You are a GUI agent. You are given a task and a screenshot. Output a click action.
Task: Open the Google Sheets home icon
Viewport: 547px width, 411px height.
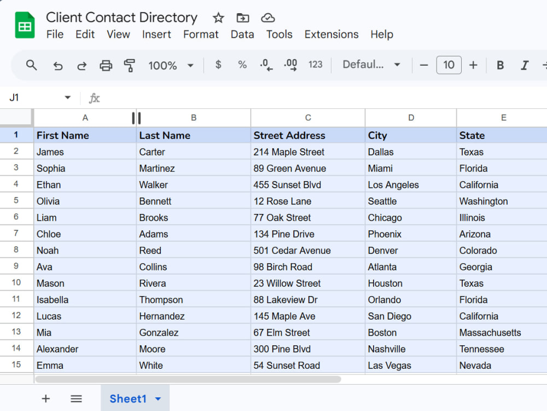[x=25, y=25]
